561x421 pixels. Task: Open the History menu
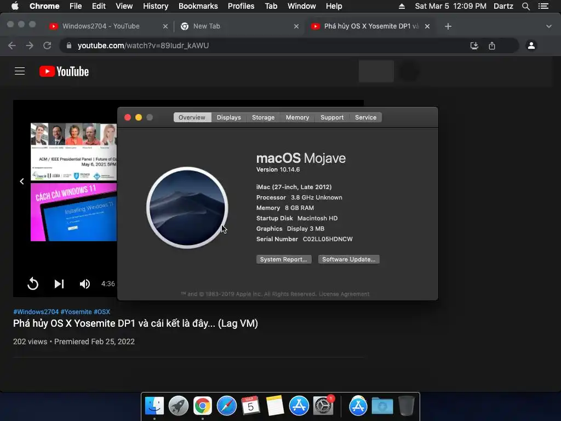[x=156, y=6]
